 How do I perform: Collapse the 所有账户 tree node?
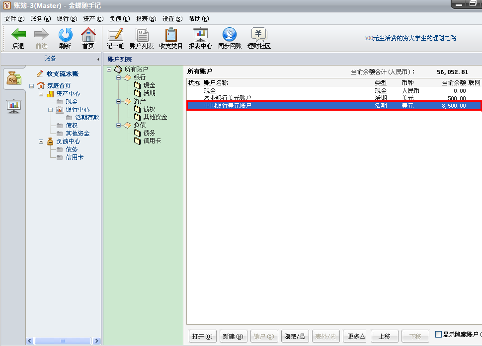tap(109, 69)
